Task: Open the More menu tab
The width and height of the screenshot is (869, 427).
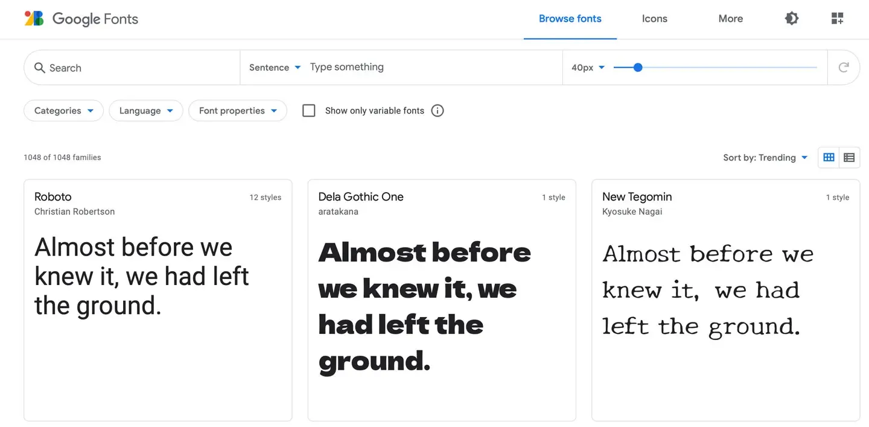Action: [x=731, y=19]
